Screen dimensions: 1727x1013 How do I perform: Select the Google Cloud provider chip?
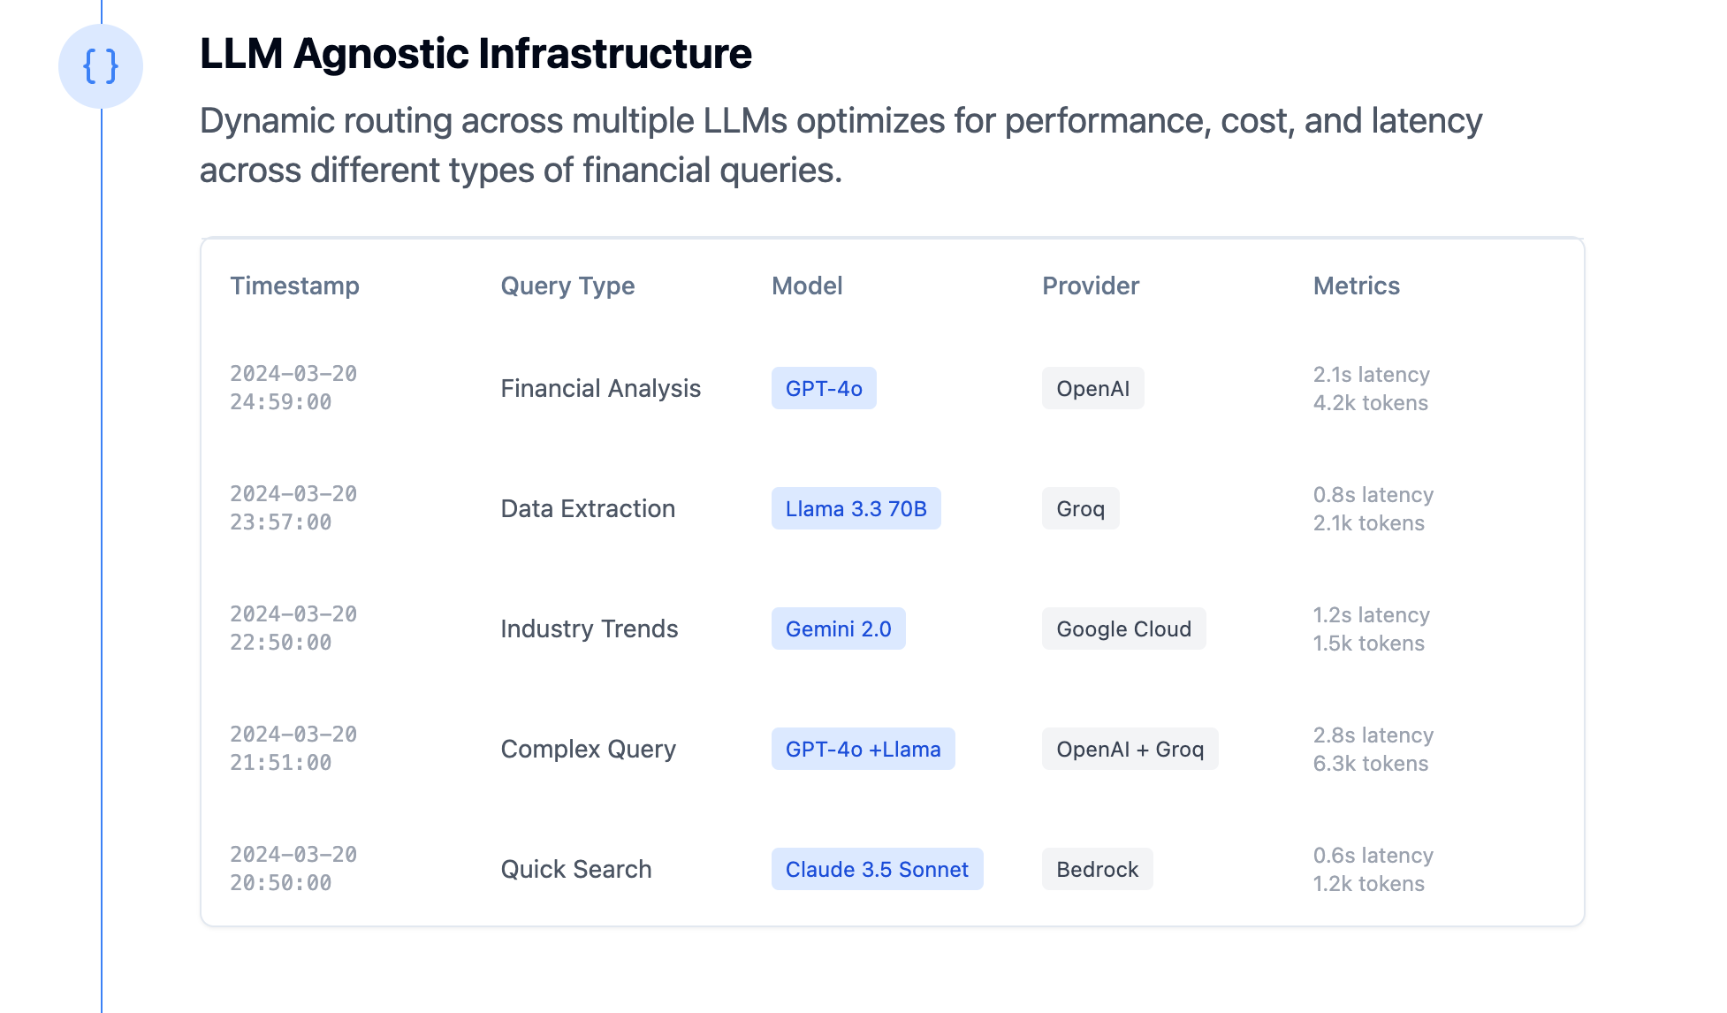coord(1123,628)
